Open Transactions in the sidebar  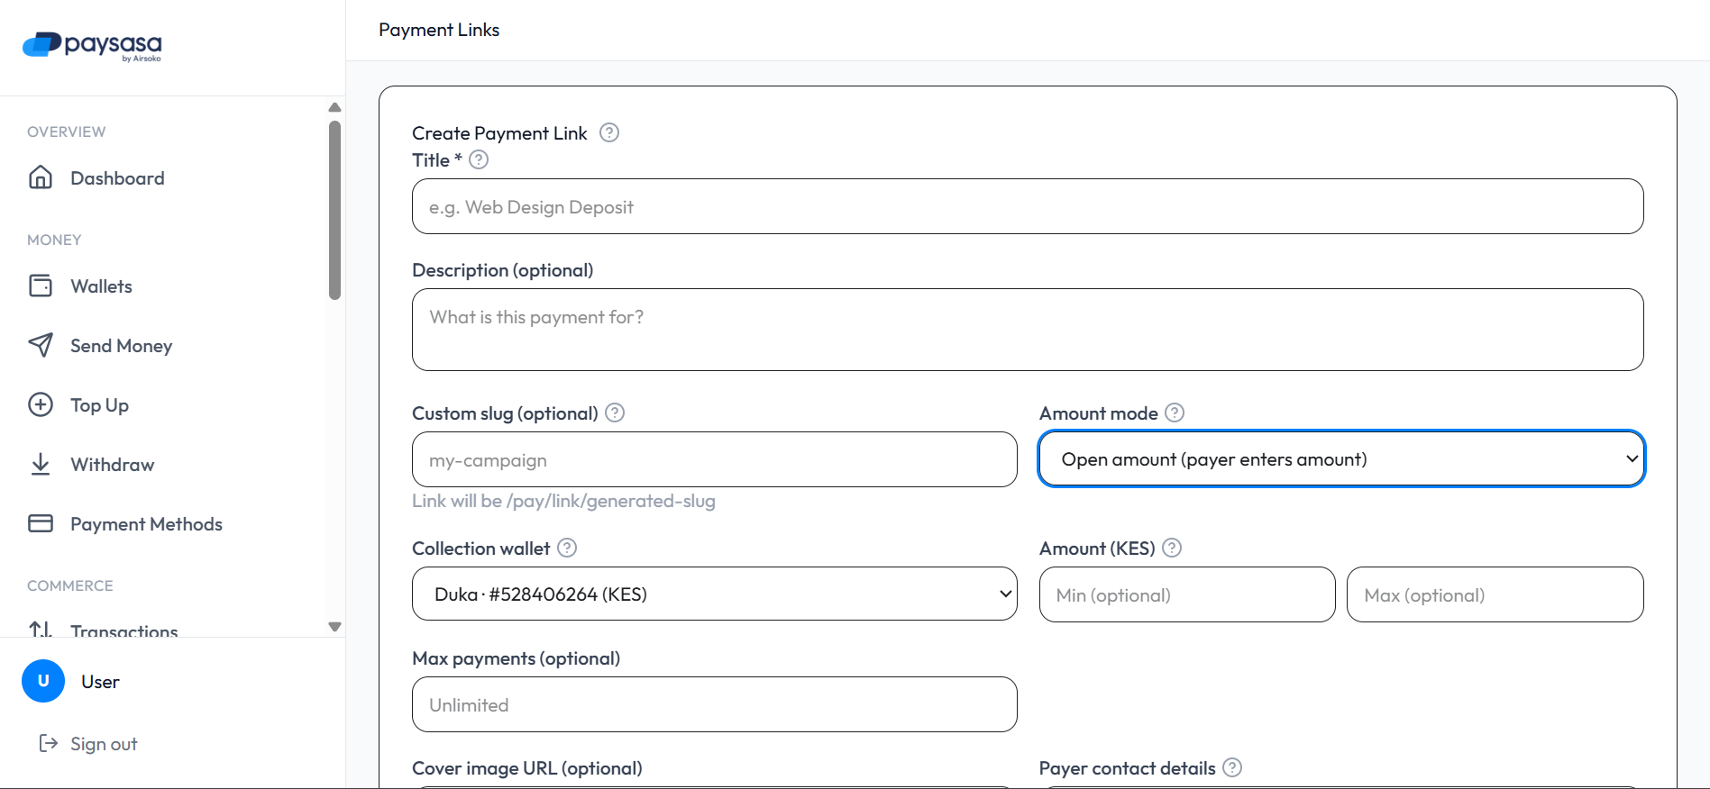[x=123, y=630]
